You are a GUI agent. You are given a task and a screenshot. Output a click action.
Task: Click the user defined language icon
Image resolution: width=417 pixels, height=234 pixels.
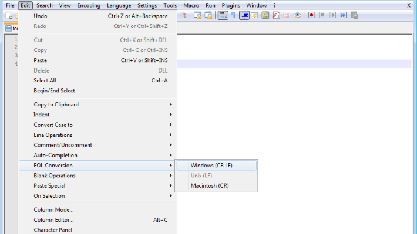coord(254,15)
